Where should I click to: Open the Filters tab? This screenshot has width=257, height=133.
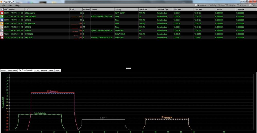[x=51, y=71]
